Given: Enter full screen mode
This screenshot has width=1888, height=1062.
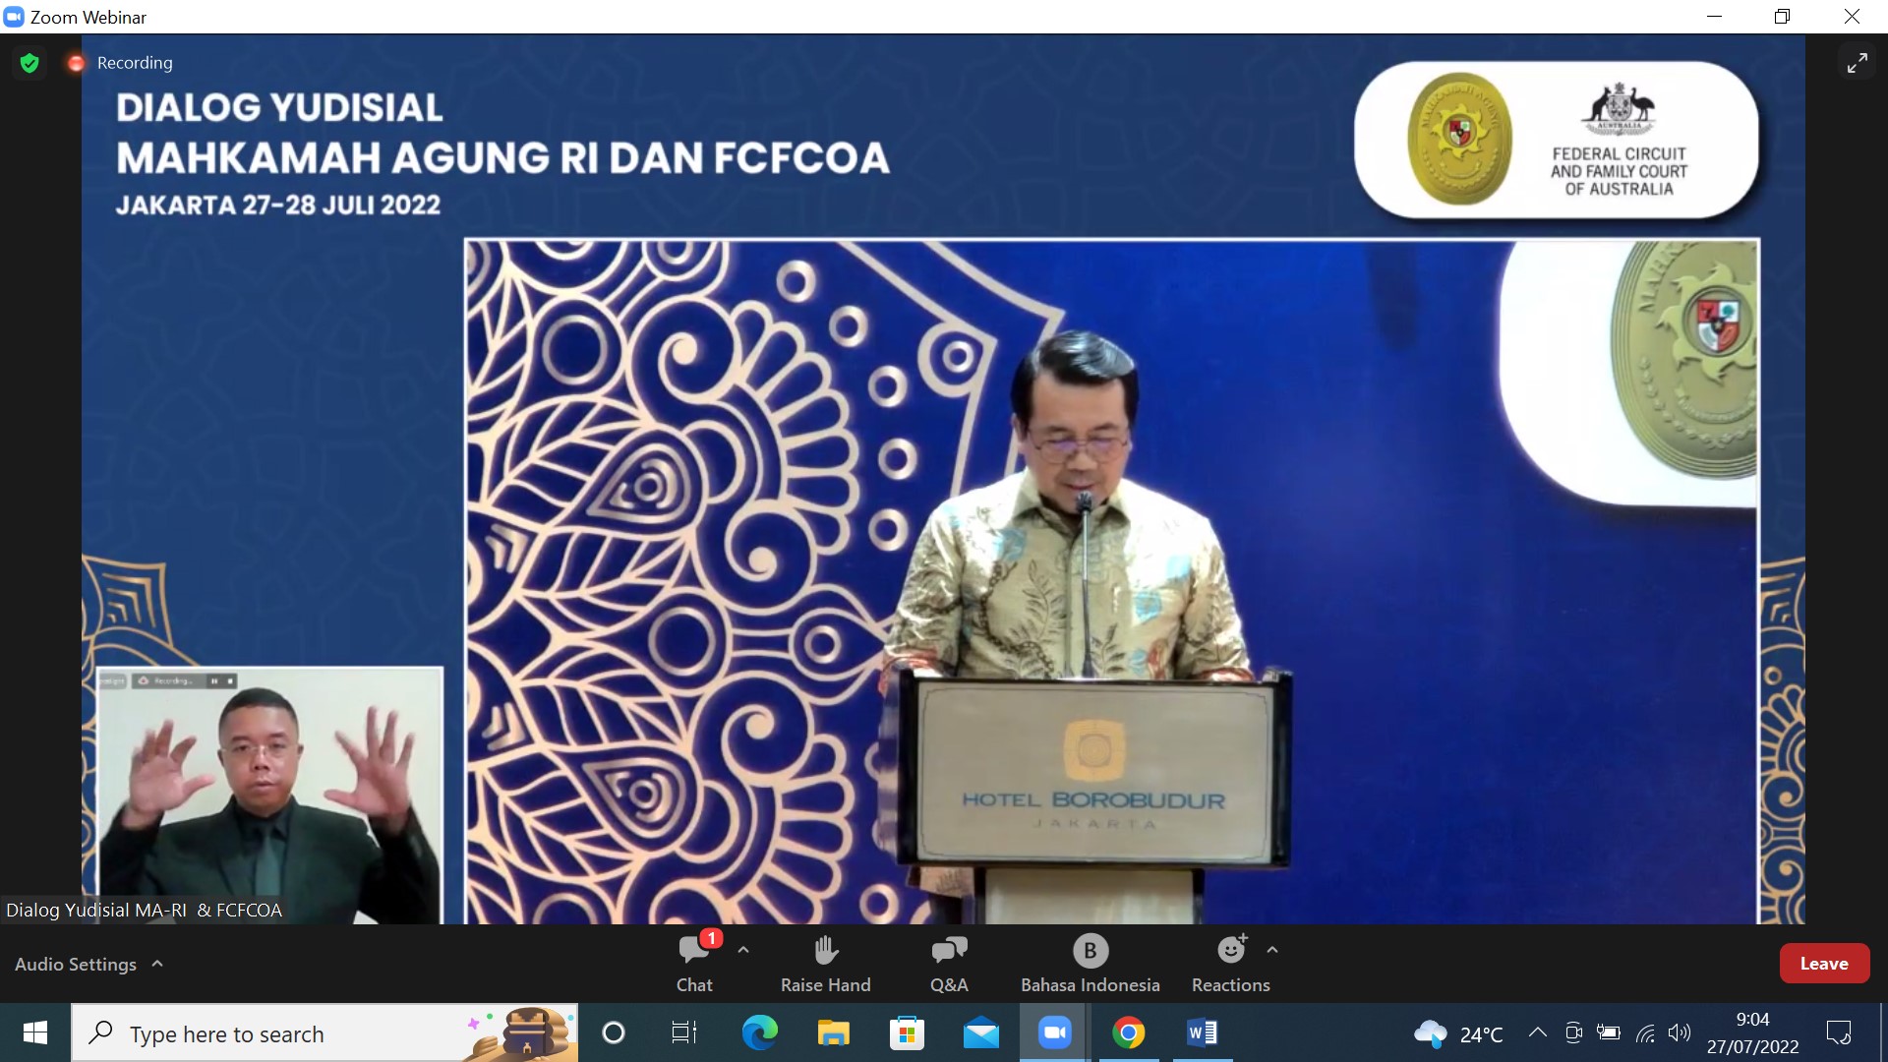Looking at the screenshot, I should 1857,63.
